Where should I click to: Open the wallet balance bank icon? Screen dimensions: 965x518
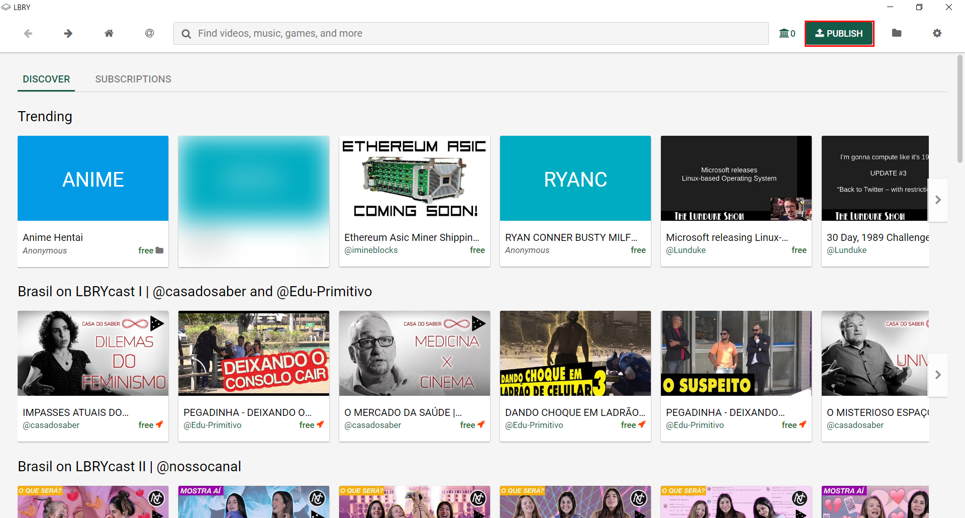pos(787,33)
